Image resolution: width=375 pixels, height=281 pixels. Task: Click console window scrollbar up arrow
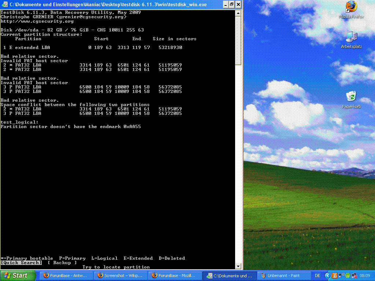coord(238,14)
